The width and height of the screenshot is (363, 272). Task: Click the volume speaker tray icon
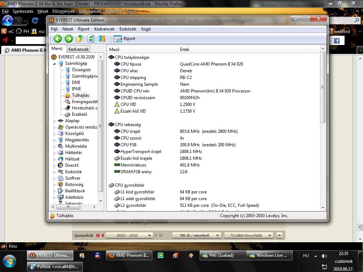[324, 256]
